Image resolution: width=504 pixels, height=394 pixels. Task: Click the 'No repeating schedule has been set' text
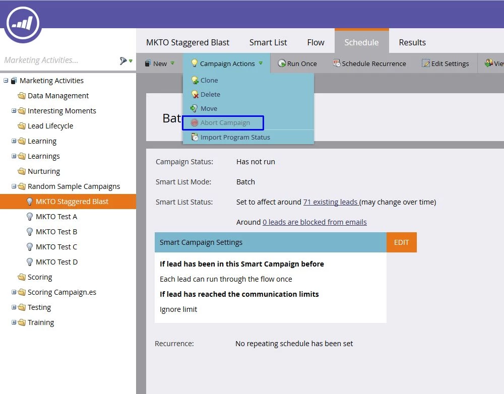pos(294,344)
